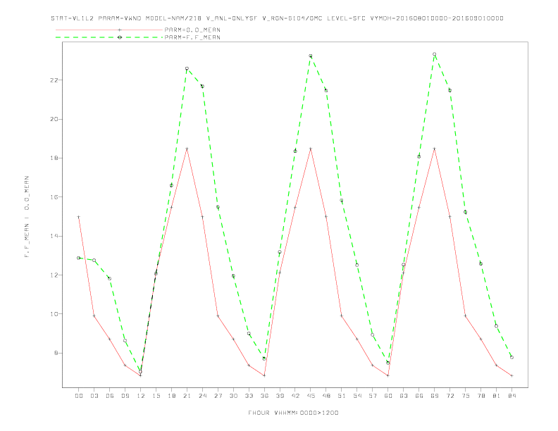
Task: Click x-axis tick label 36
Action: 264,396
